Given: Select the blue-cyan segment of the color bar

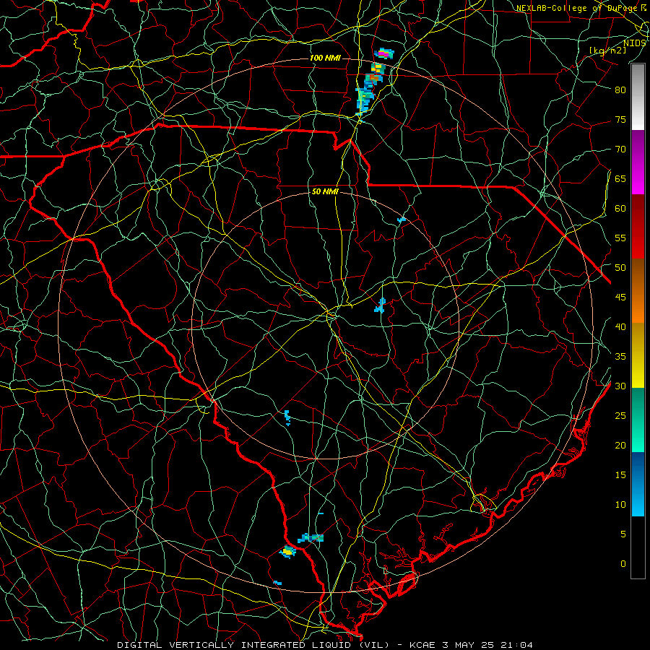Looking at the screenshot, I should point(638,484).
